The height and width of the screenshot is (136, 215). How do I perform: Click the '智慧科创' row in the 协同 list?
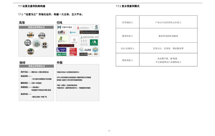[x=34, y=95]
